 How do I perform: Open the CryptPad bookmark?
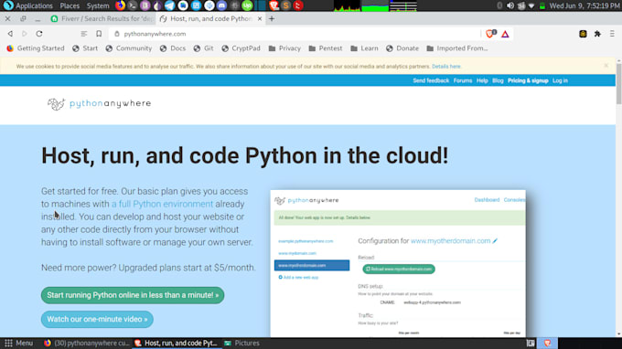click(x=241, y=48)
